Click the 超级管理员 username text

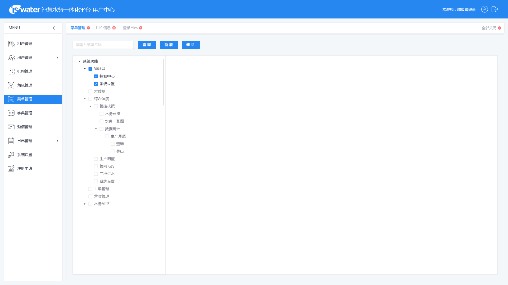(466, 9)
